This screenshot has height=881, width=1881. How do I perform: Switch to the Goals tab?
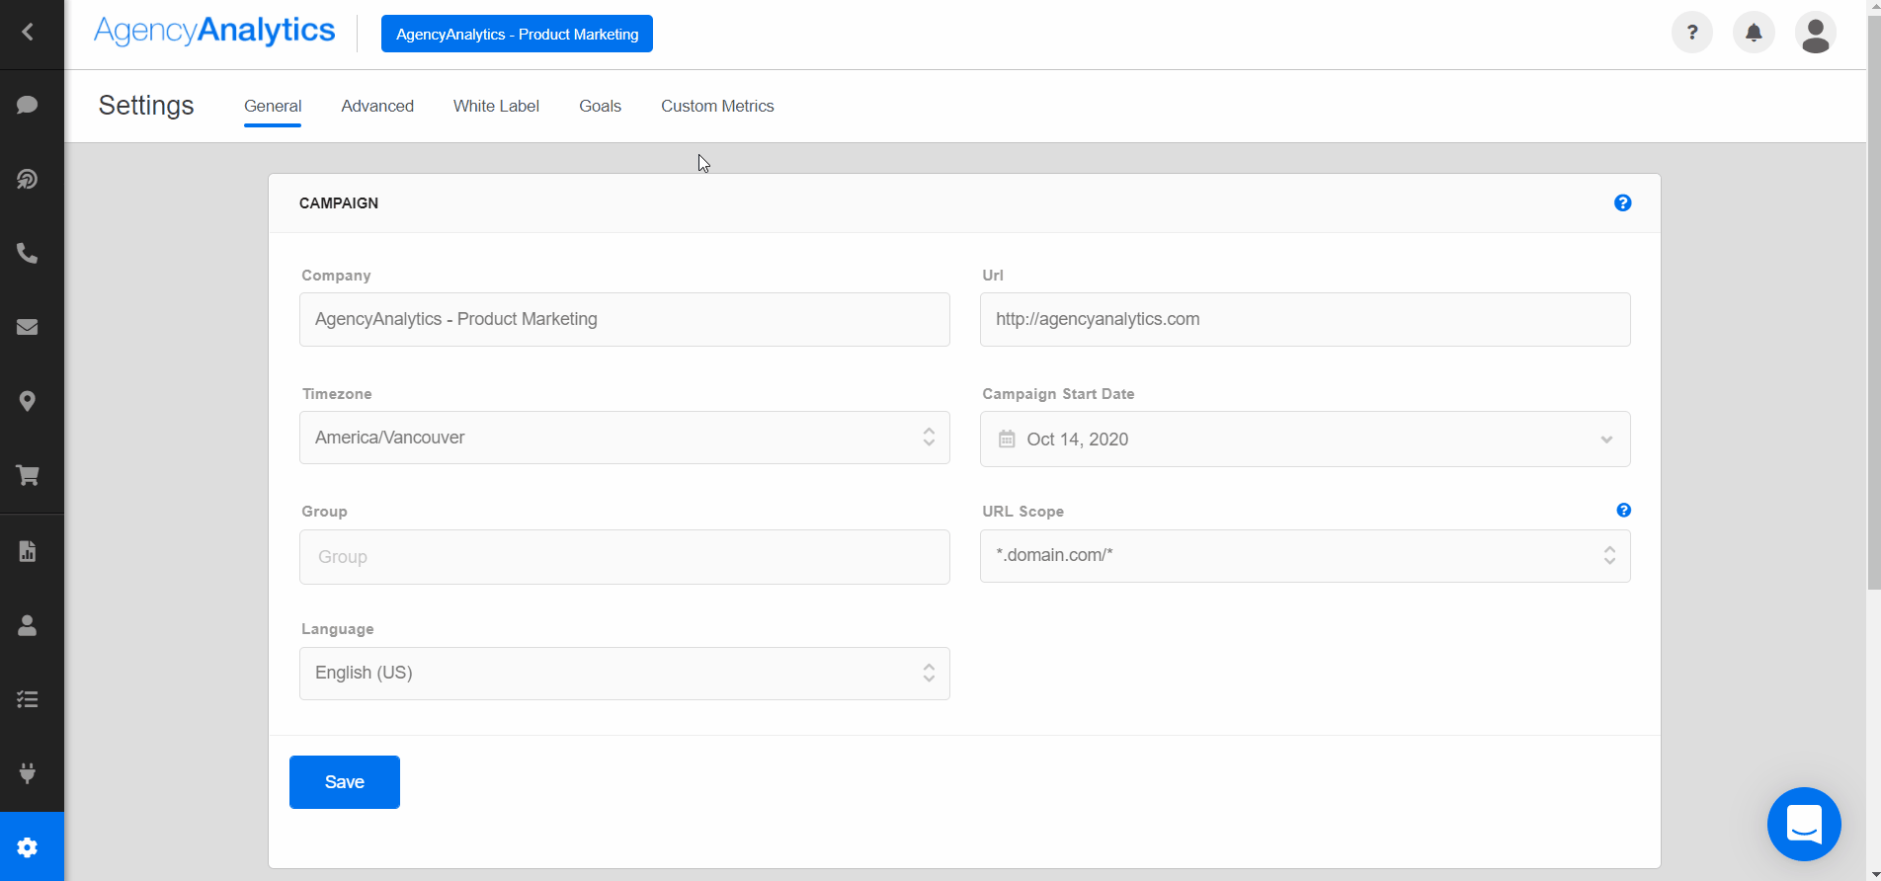(x=600, y=106)
